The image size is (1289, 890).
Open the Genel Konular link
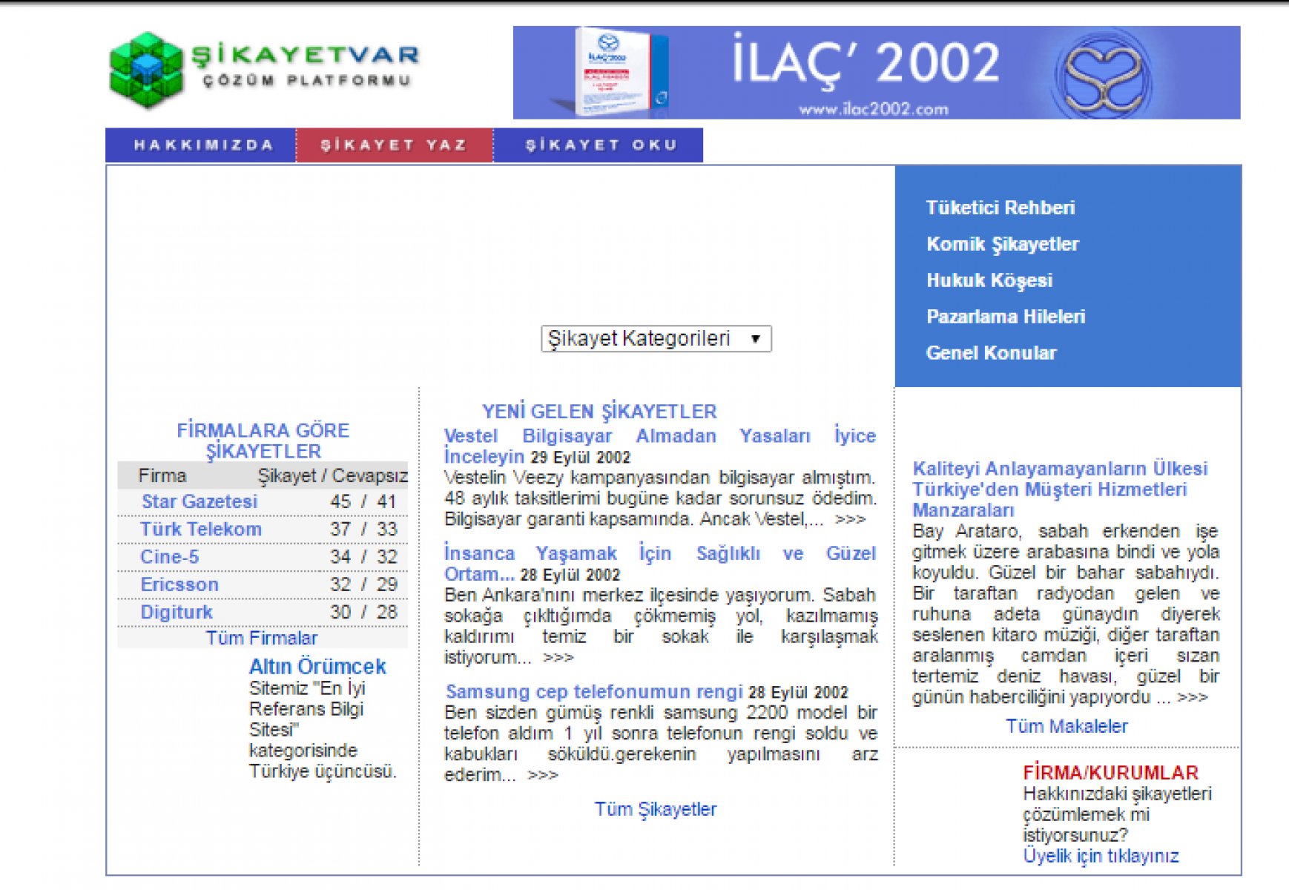(991, 353)
